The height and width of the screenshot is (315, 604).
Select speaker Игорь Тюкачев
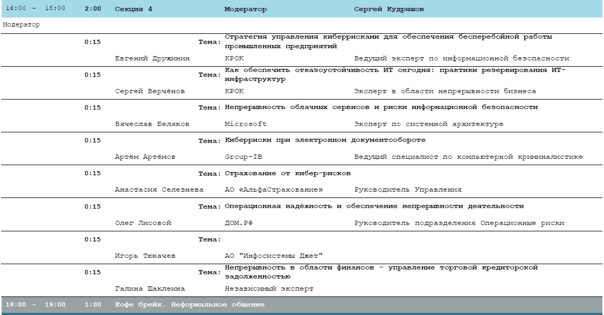pos(145,256)
